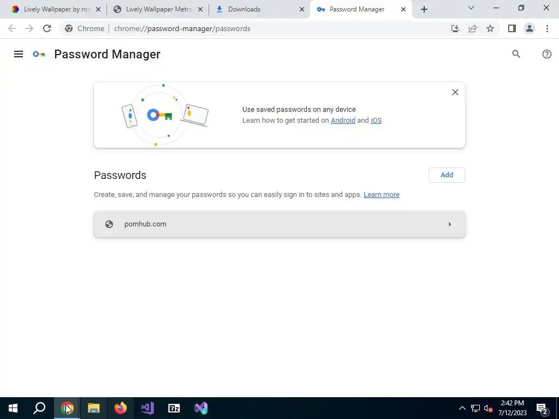The image size is (559, 419).
Task: Open Visual Studio from the taskbar
Action: pyautogui.click(x=147, y=408)
